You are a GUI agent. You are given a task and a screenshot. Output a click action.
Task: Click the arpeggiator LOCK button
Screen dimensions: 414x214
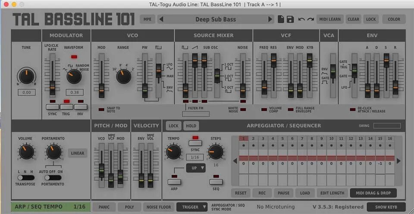(173, 126)
